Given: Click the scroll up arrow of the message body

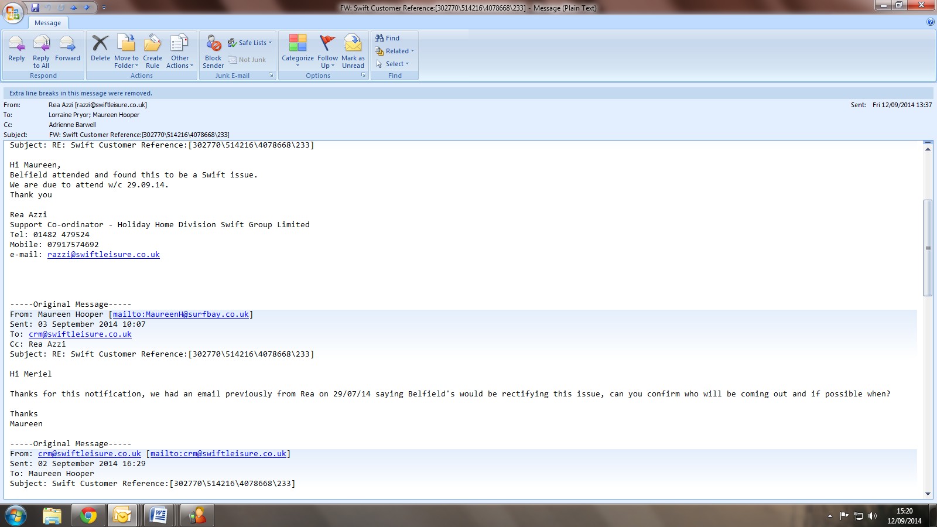Looking at the screenshot, I should click(x=928, y=149).
